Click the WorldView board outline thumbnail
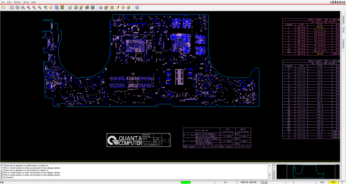Image resolution: width=346 pixels, height=184 pixels. (308, 171)
